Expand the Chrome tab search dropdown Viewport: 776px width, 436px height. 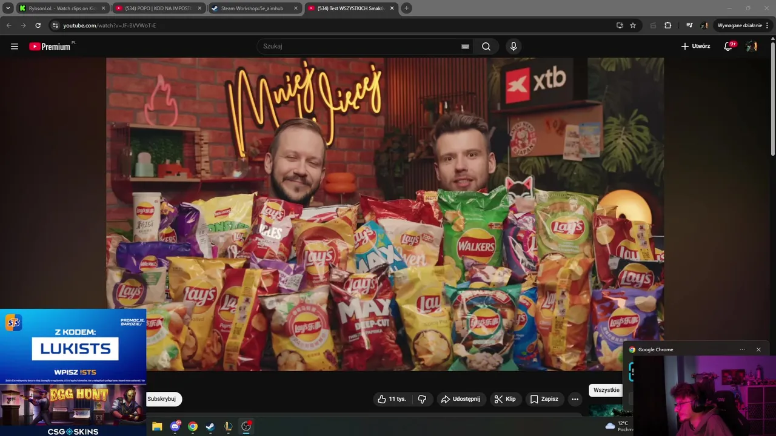click(x=8, y=8)
